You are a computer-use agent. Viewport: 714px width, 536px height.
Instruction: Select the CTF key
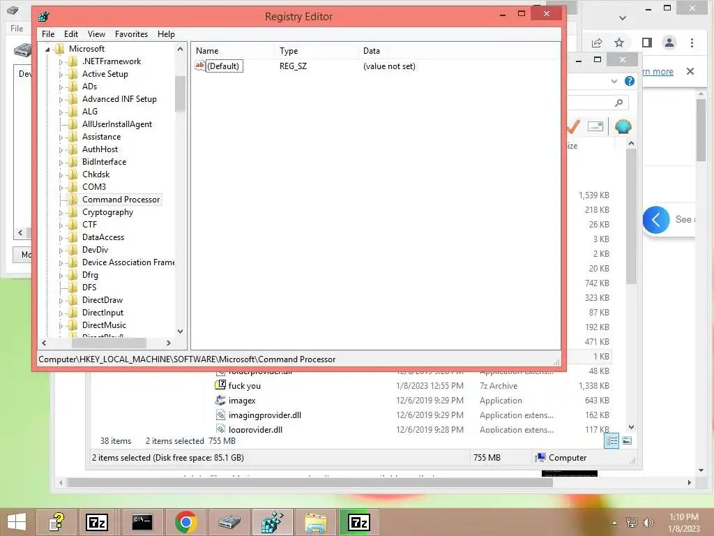pyautogui.click(x=89, y=225)
